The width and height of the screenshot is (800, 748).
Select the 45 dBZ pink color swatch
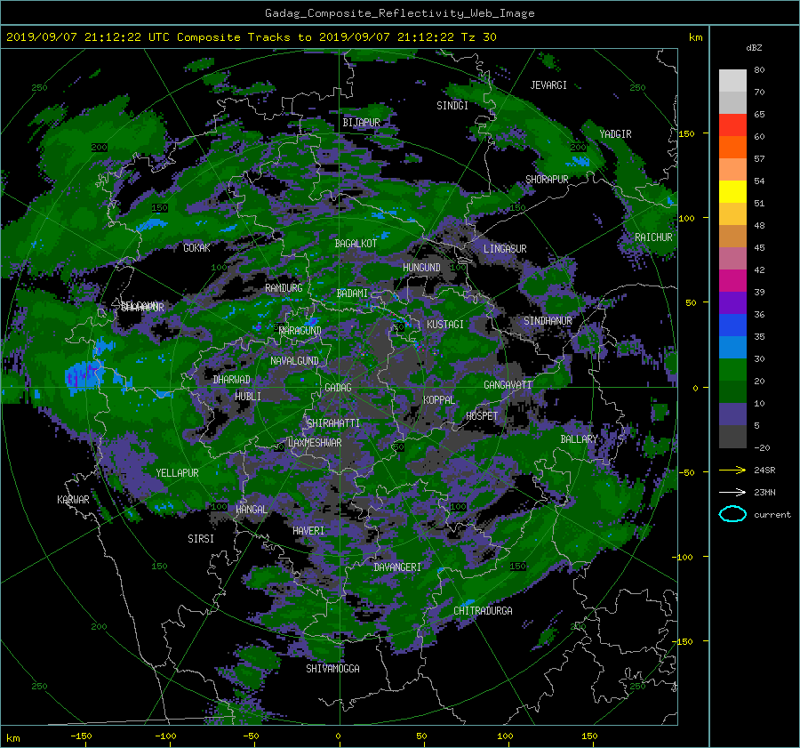point(732,258)
